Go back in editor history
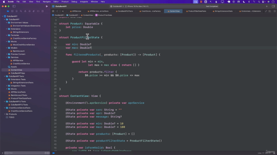The image size is (277, 155). pyautogui.click(x=57, y=11)
